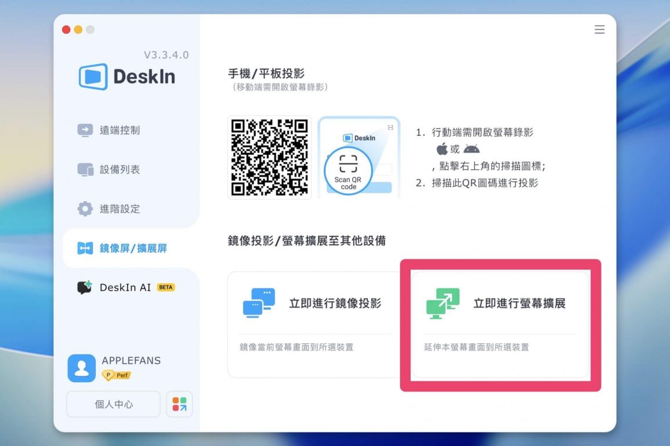Click the QR code image
670x446 pixels.
[269, 157]
